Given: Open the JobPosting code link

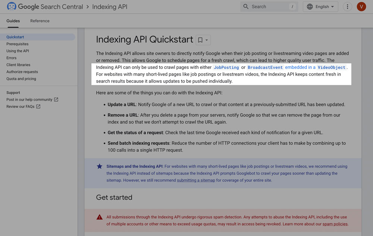Looking at the screenshot, I should tap(226, 67).
